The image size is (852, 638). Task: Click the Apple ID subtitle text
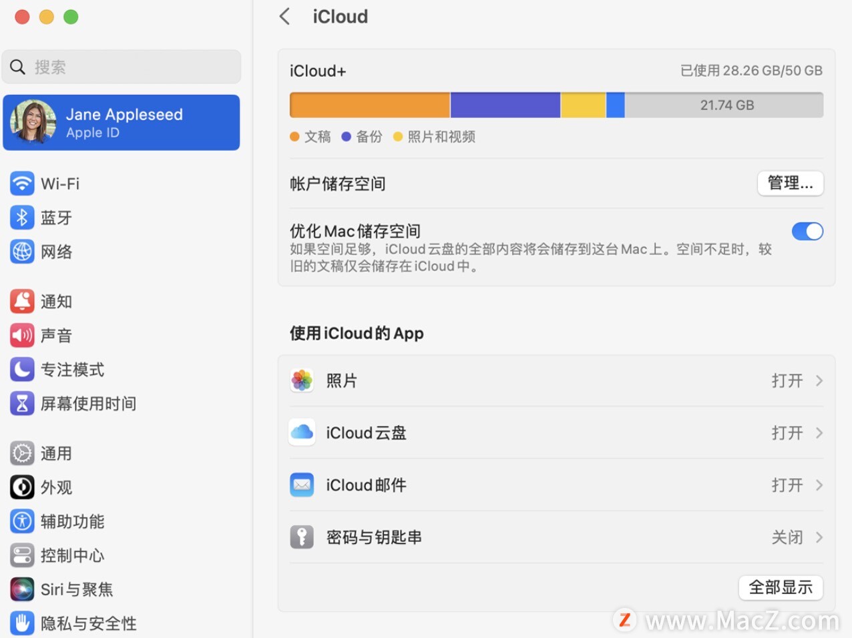[x=93, y=133]
